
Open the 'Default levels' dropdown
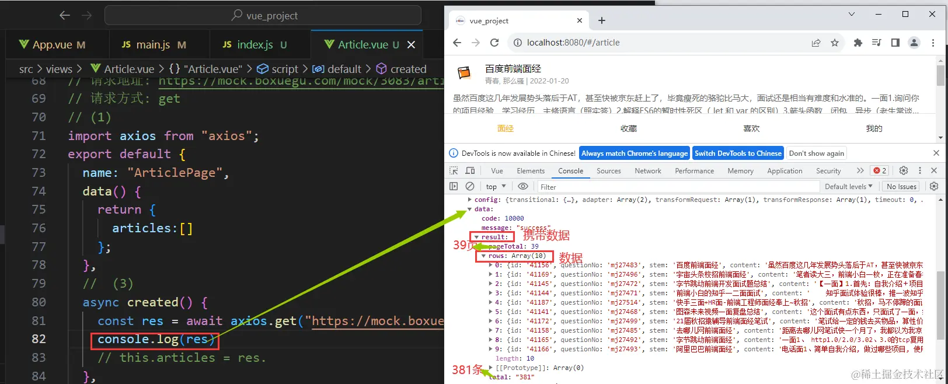(x=848, y=187)
